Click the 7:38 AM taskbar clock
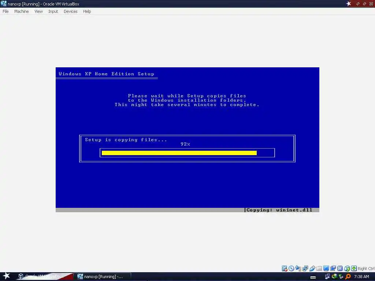This screenshot has height=281, width=375. tap(361, 277)
